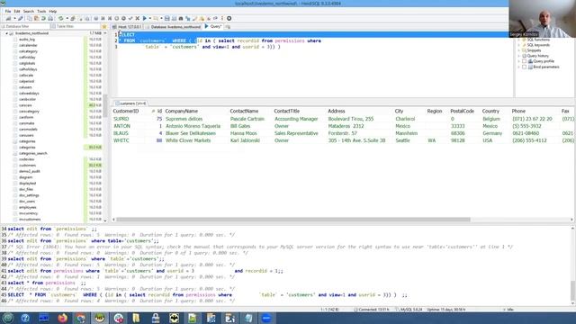Click the yellow favorites star icon
Image resolution: width=576 pixels, height=324 pixels.
(x=104, y=26)
